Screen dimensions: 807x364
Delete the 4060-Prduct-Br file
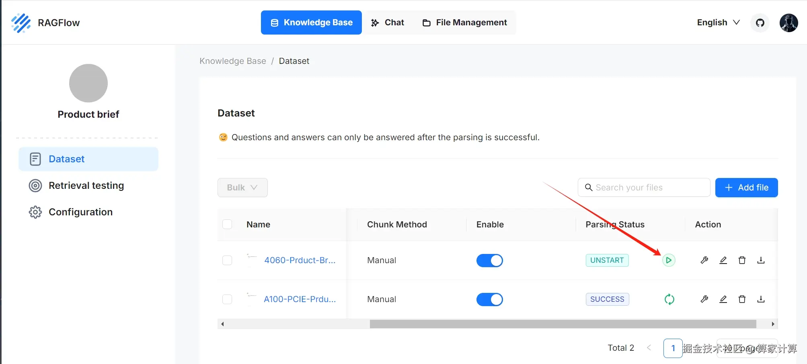coord(742,260)
